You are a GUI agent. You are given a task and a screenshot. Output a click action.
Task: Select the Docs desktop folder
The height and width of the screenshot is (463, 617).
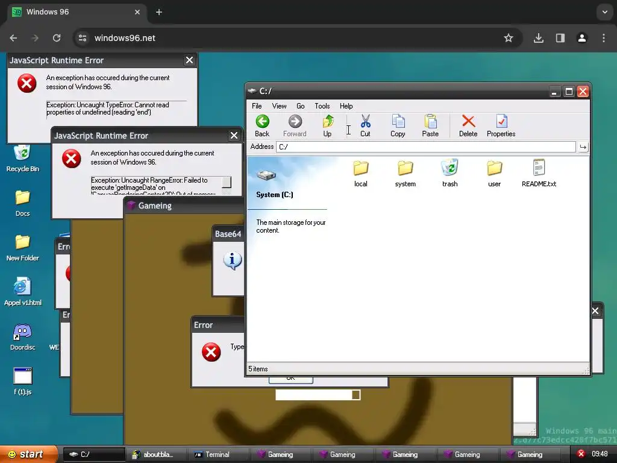(x=22, y=203)
